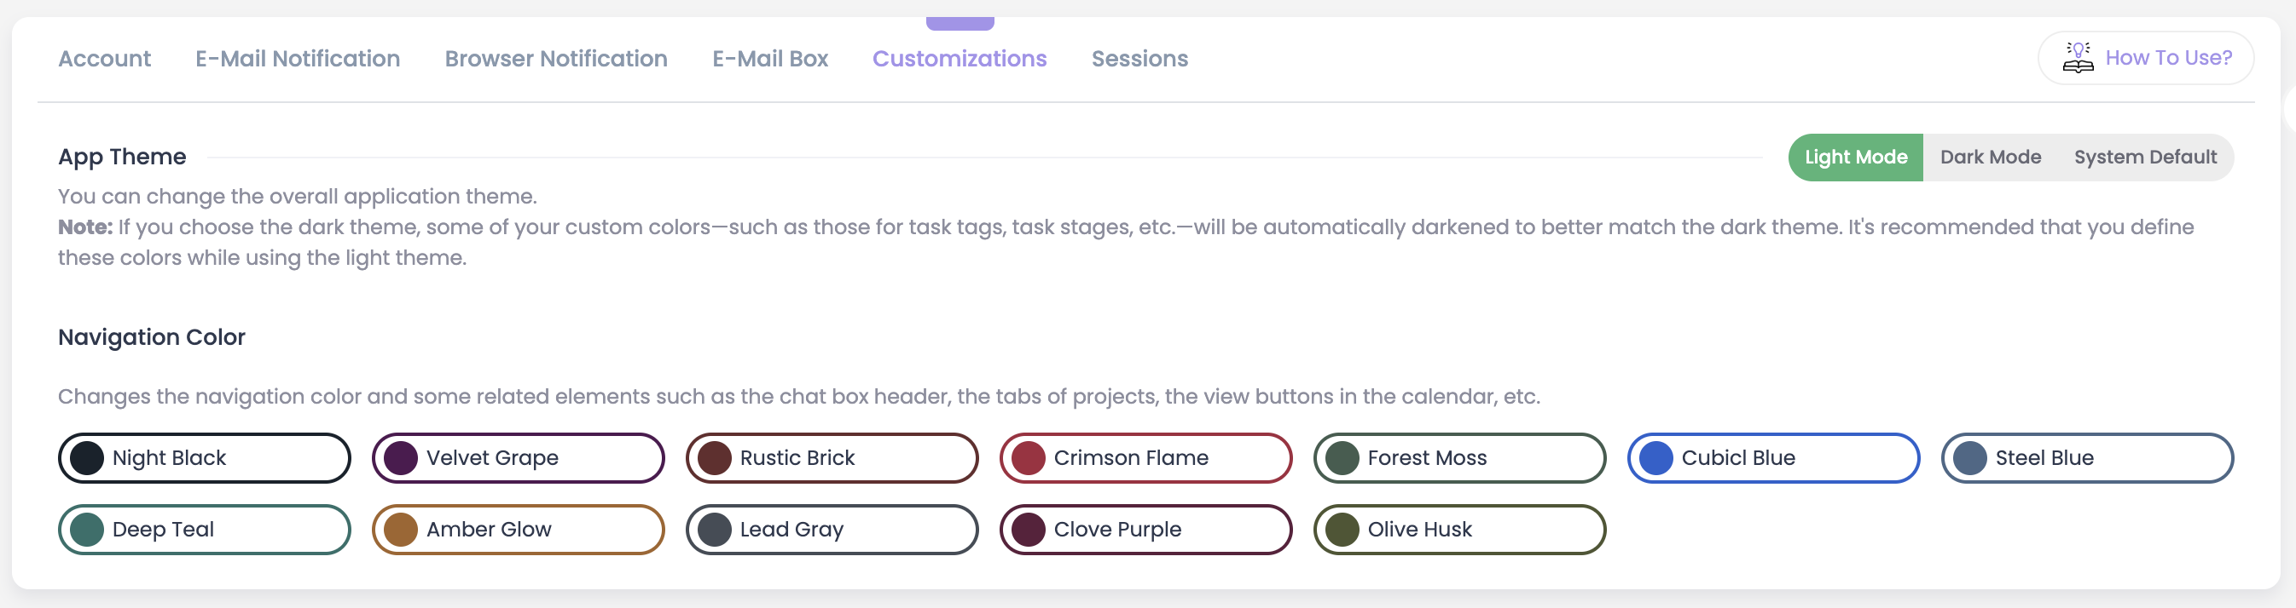Select System Default theme option
The height and width of the screenshot is (608, 2296).
pos(2144,158)
